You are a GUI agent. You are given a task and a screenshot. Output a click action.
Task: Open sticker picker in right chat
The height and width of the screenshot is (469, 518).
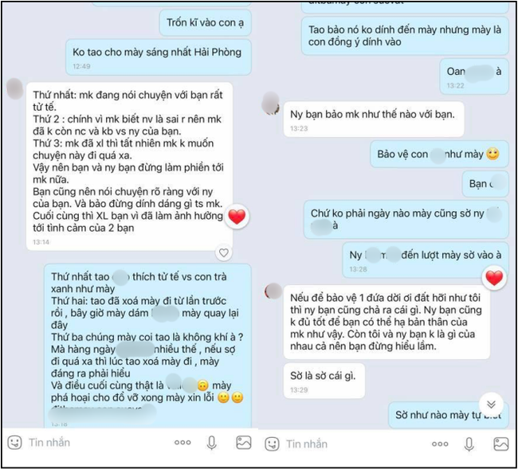(273, 444)
